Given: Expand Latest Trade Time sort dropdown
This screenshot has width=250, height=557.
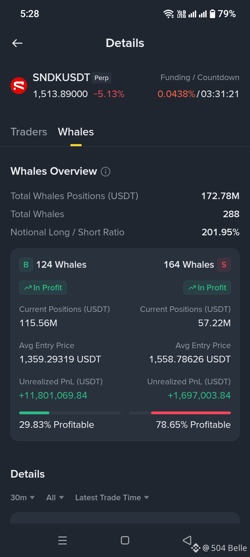Looking at the screenshot, I should tap(112, 497).
